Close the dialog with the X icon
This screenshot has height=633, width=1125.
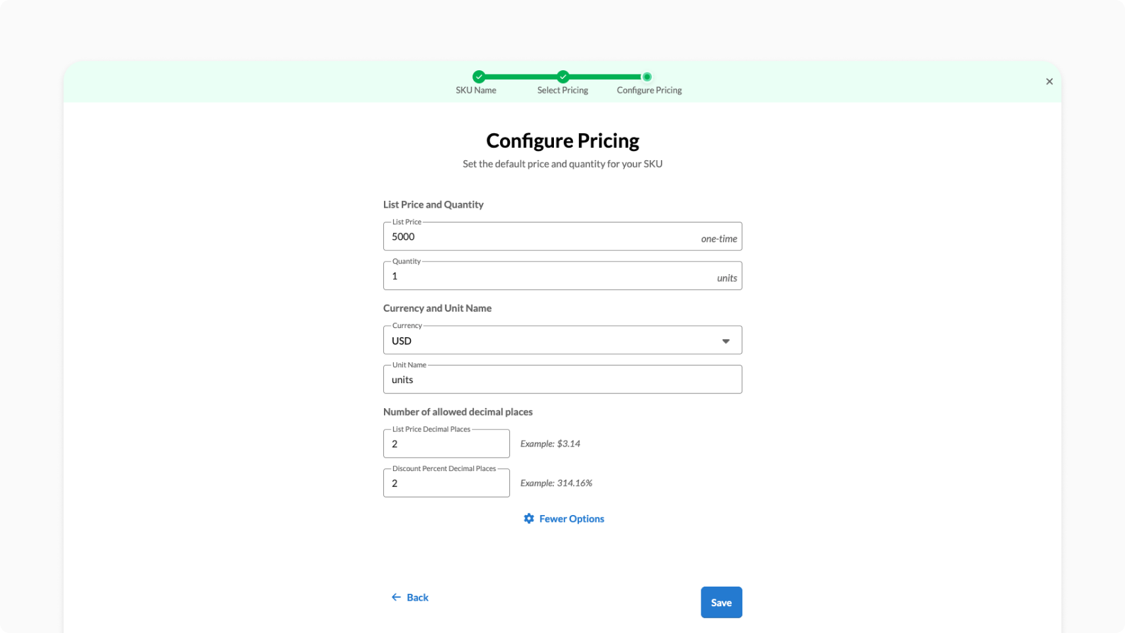click(1049, 81)
